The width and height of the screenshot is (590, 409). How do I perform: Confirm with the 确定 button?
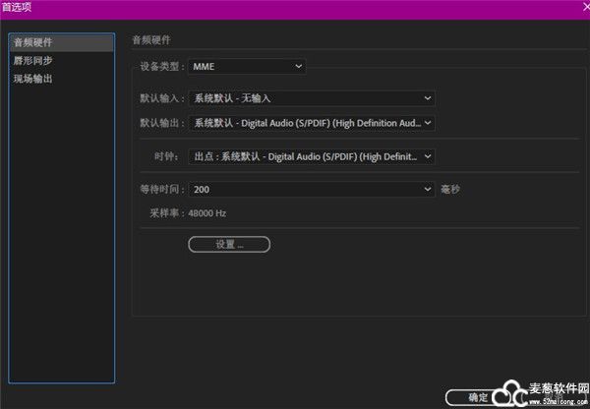[x=479, y=397]
